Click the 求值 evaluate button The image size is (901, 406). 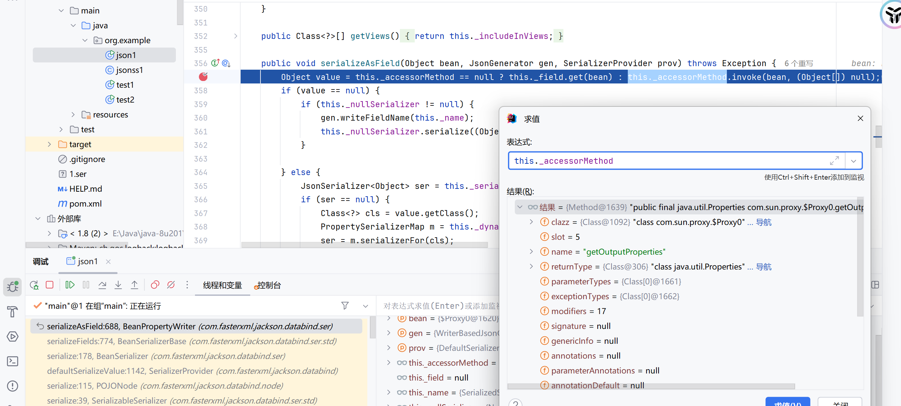[788, 402]
